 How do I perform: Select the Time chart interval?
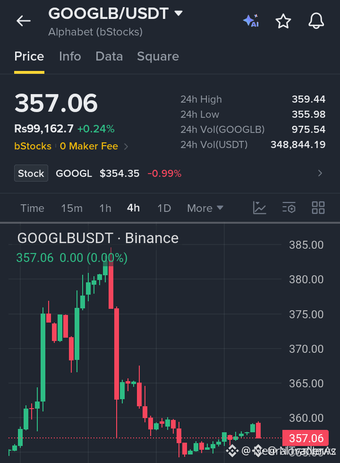32,208
